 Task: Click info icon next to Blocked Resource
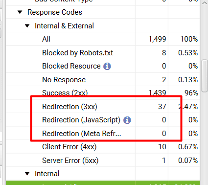pos(107,66)
